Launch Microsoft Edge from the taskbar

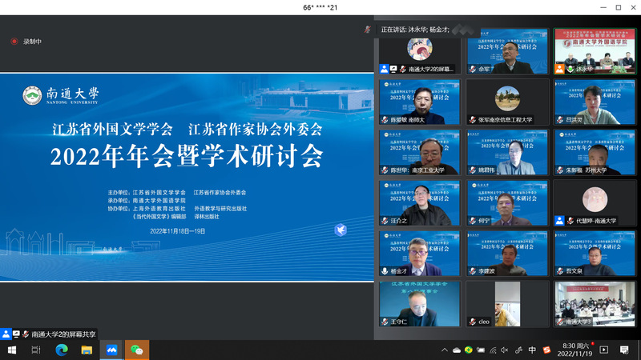tap(61, 350)
